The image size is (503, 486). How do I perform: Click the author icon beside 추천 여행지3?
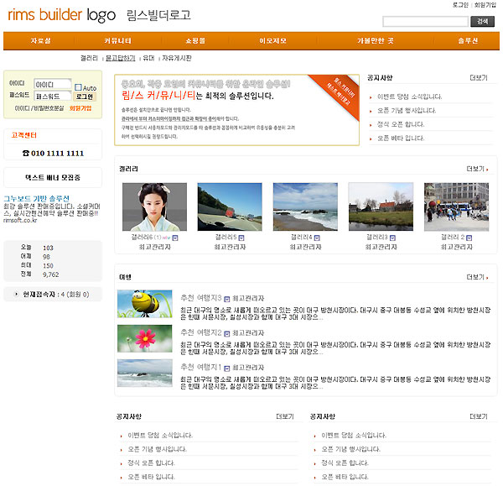[x=227, y=298]
